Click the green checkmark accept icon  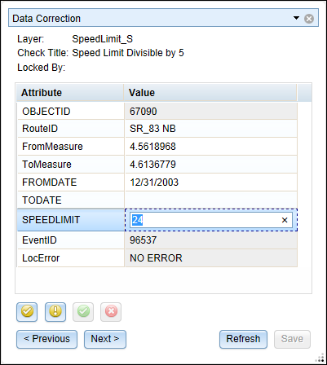point(83,312)
